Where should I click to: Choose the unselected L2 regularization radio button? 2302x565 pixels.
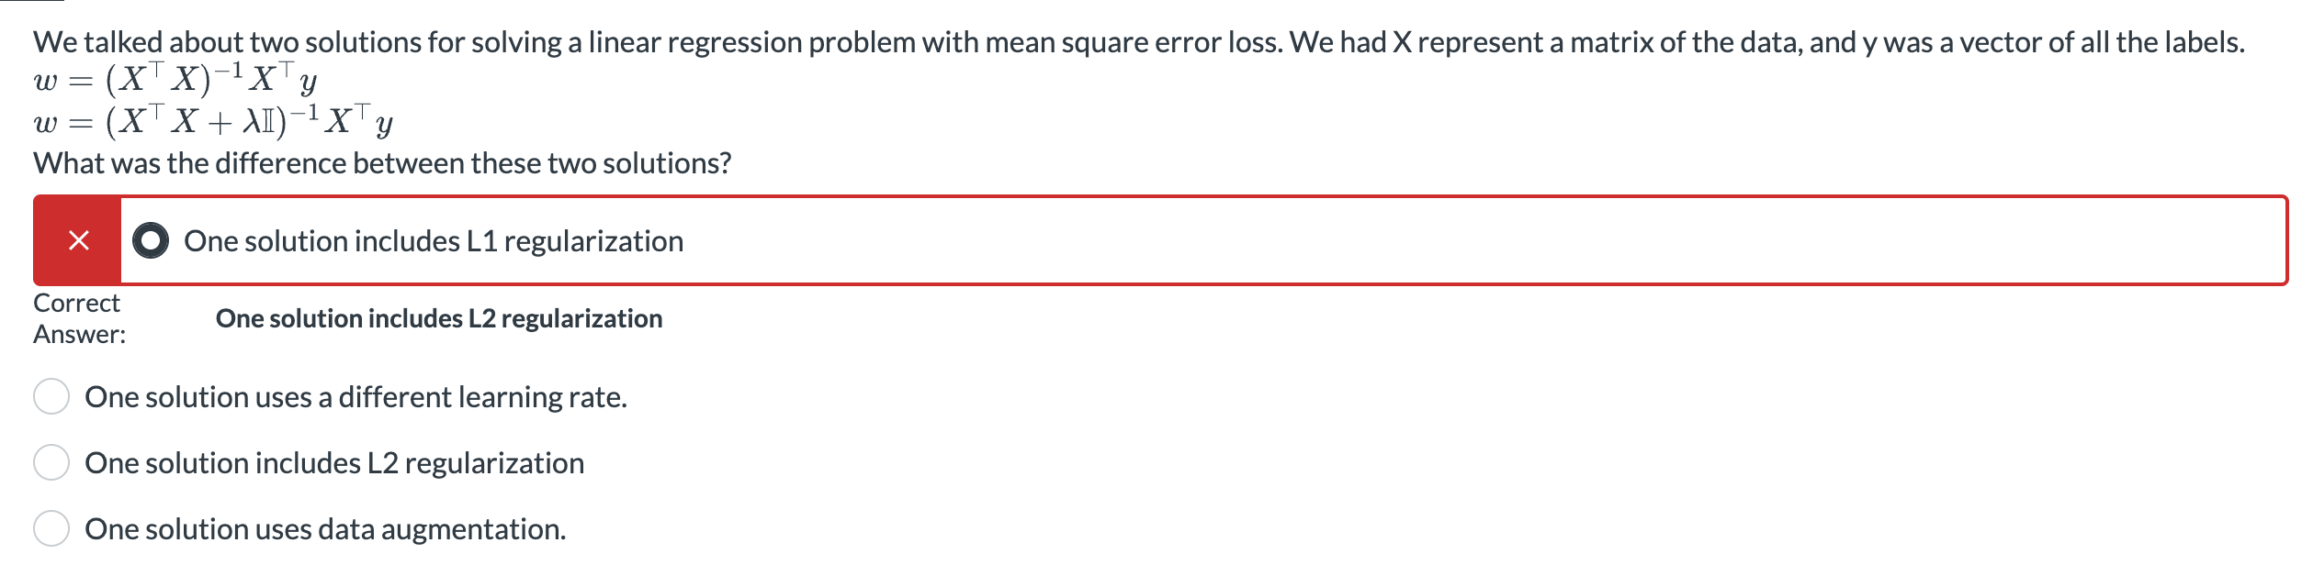[x=51, y=463]
